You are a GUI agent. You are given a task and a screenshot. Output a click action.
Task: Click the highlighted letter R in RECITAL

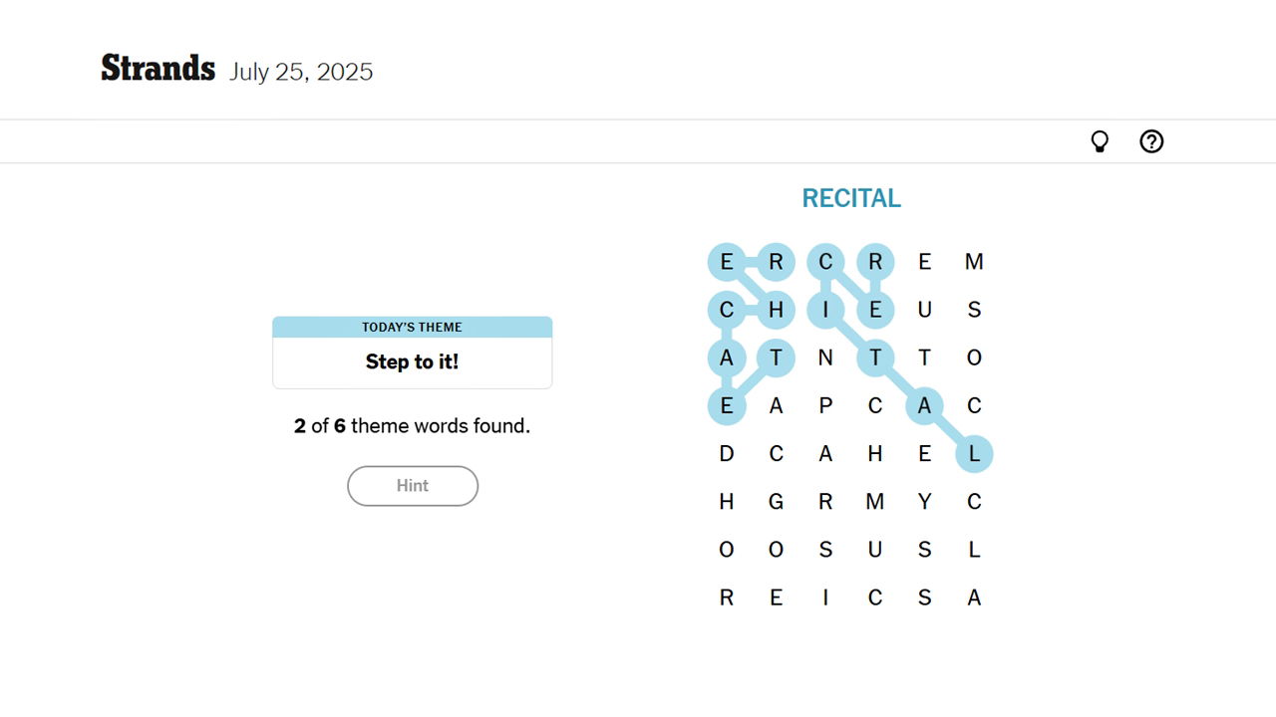tap(876, 261)
